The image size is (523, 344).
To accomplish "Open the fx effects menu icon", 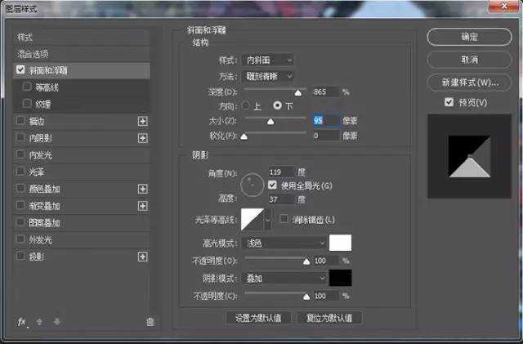I will [x=22, y=322].
